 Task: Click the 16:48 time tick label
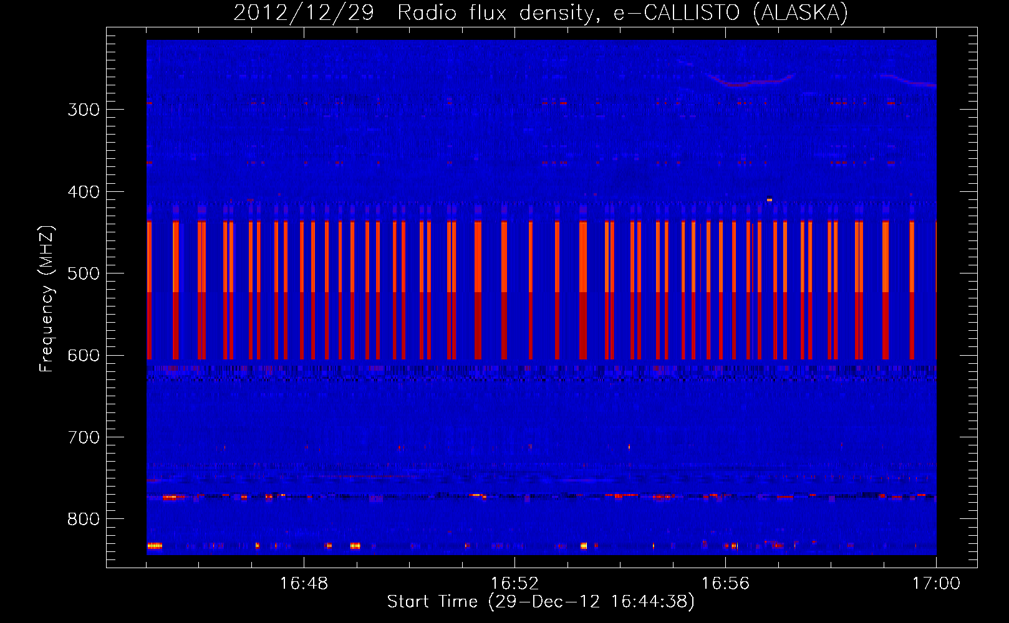304,584
